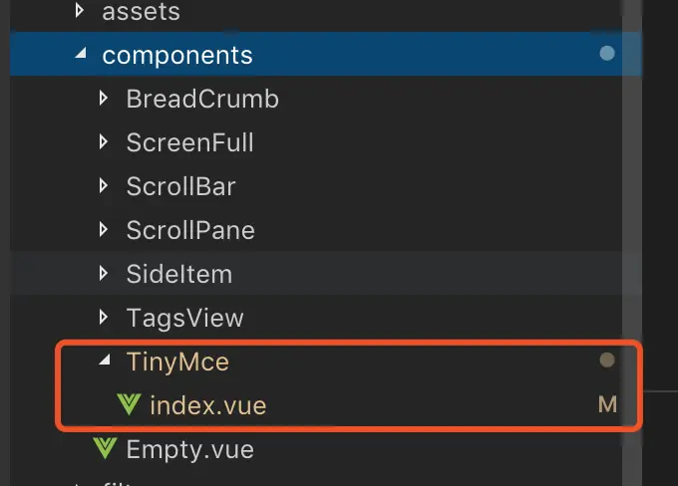Expand the ScreenFull folder arrow

[104, 142]
